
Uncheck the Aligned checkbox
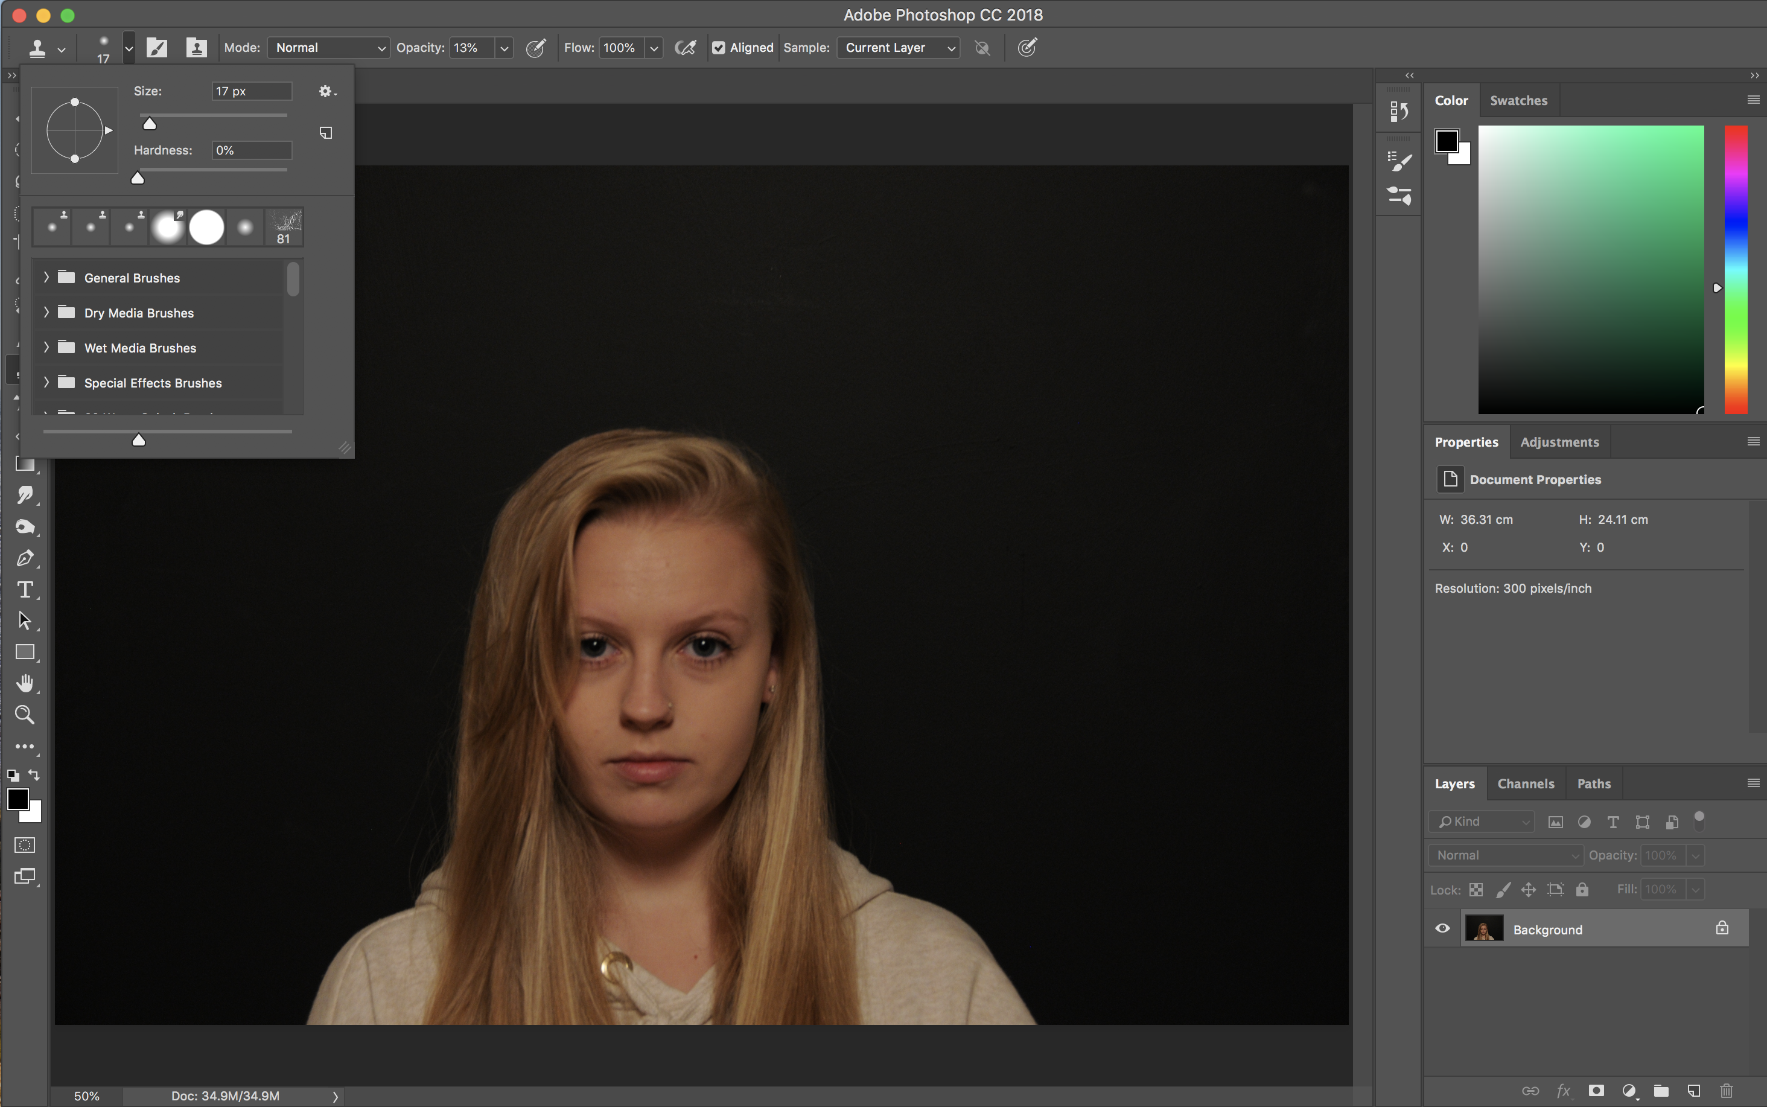pyautogui.click(x=719, y=48)
